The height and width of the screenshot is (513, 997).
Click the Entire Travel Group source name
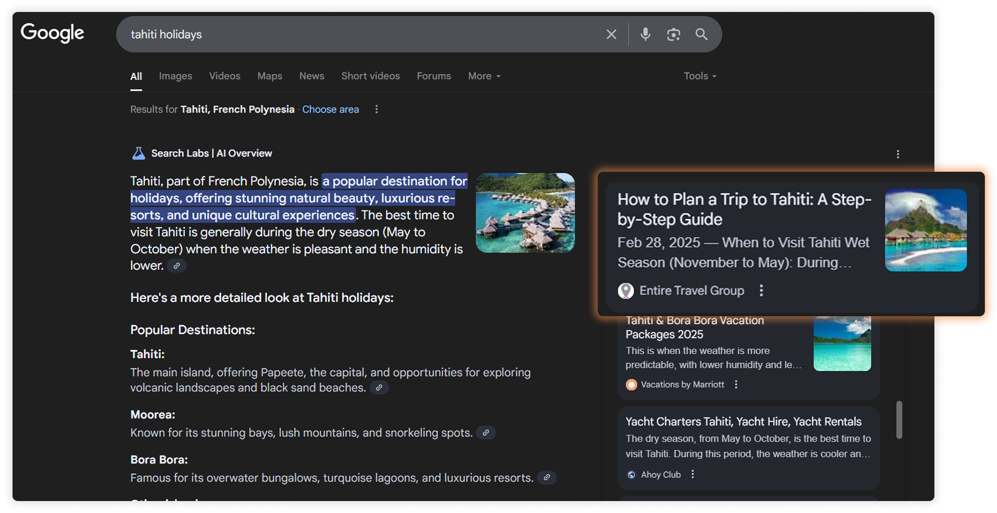coord(692,291)
